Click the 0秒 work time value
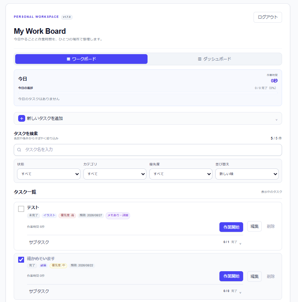This screenshot has height=302, width=298. (x=274, y=81)
